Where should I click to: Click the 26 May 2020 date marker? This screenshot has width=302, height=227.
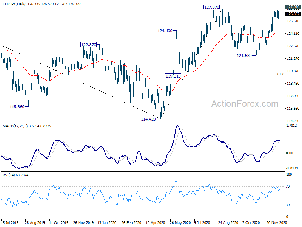pyautogui.click(x=180, y=222)
